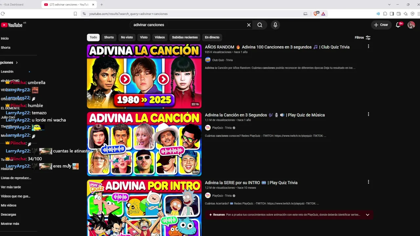
Task: Open the account avatar menu
Action: coord(411,25)
